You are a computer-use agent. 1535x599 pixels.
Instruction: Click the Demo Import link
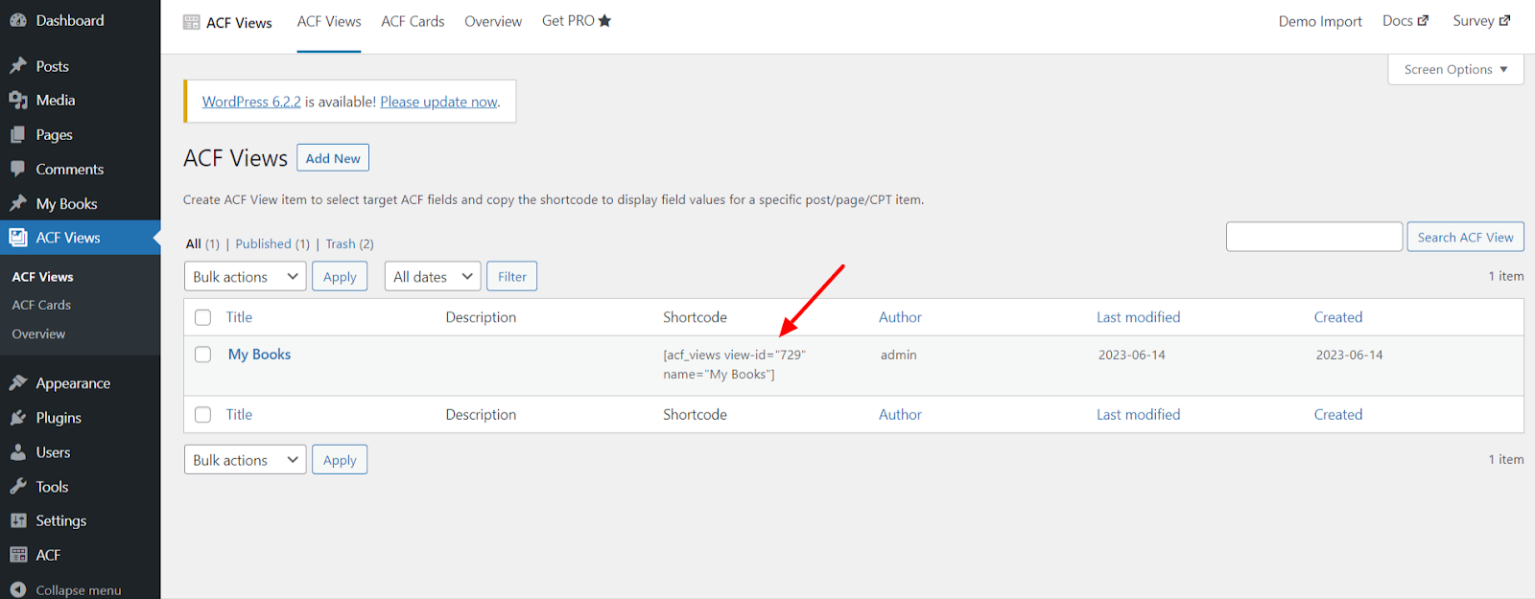pyautogui.click(x=1320, y=21)
